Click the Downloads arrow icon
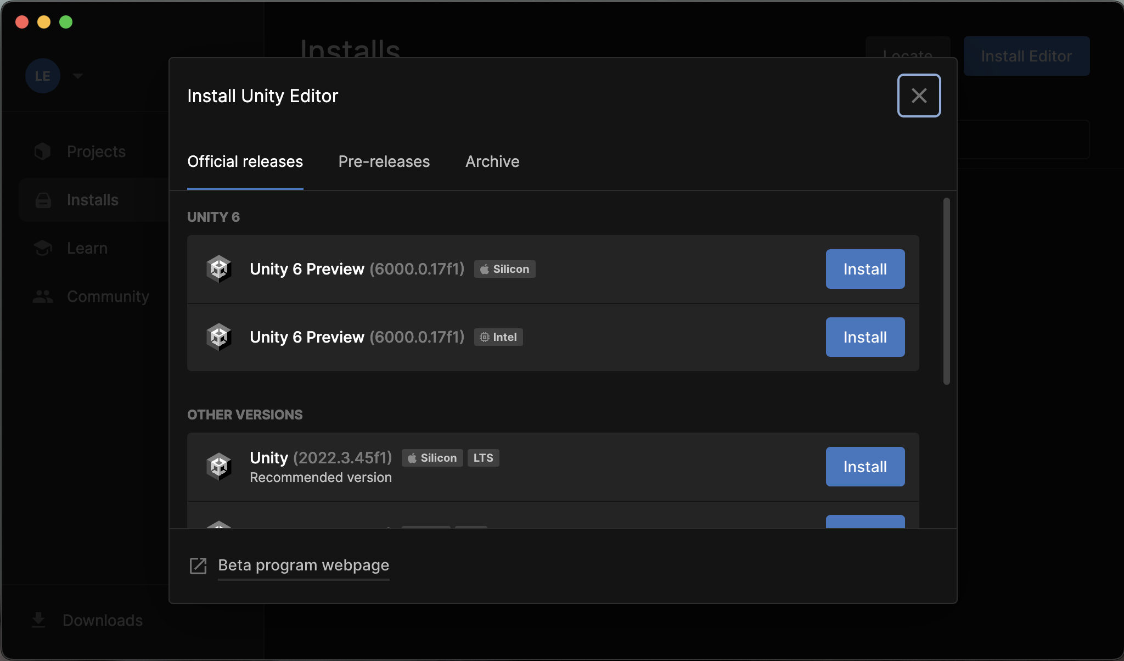The image size is (1124, 661). coord(38,620)
